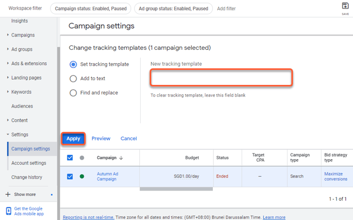Toggle the select-all checkbox in table header
Screen dimensions: 353x220
point(70,158)
